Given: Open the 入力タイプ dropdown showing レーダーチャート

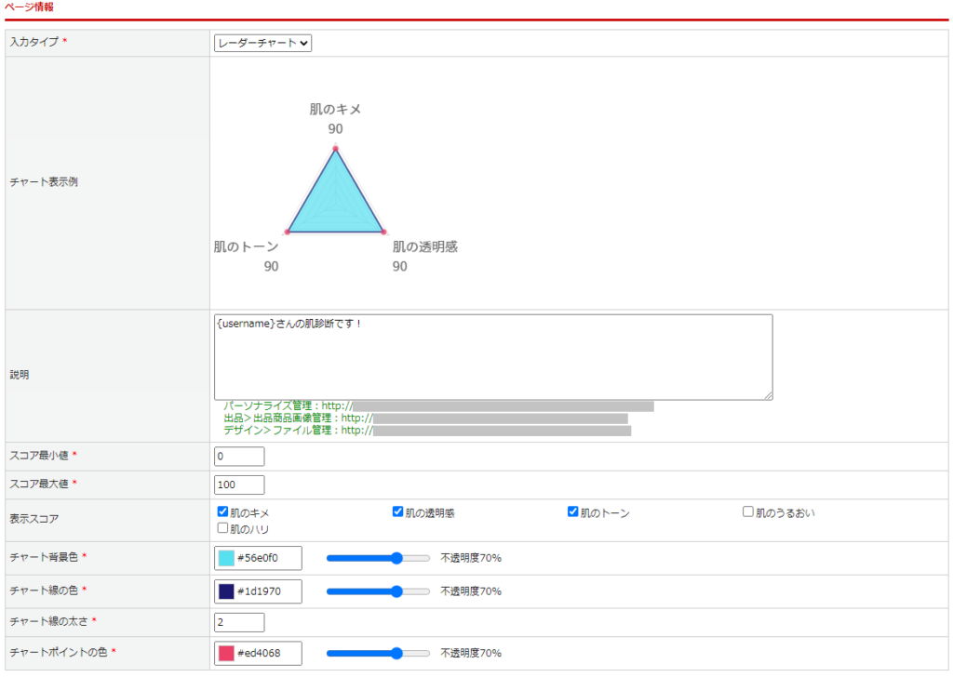Looking at the screenshot, I should 262,43.
